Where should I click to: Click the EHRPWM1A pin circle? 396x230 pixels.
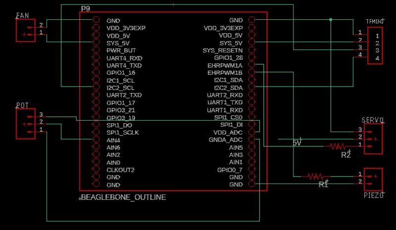[252, 64]
